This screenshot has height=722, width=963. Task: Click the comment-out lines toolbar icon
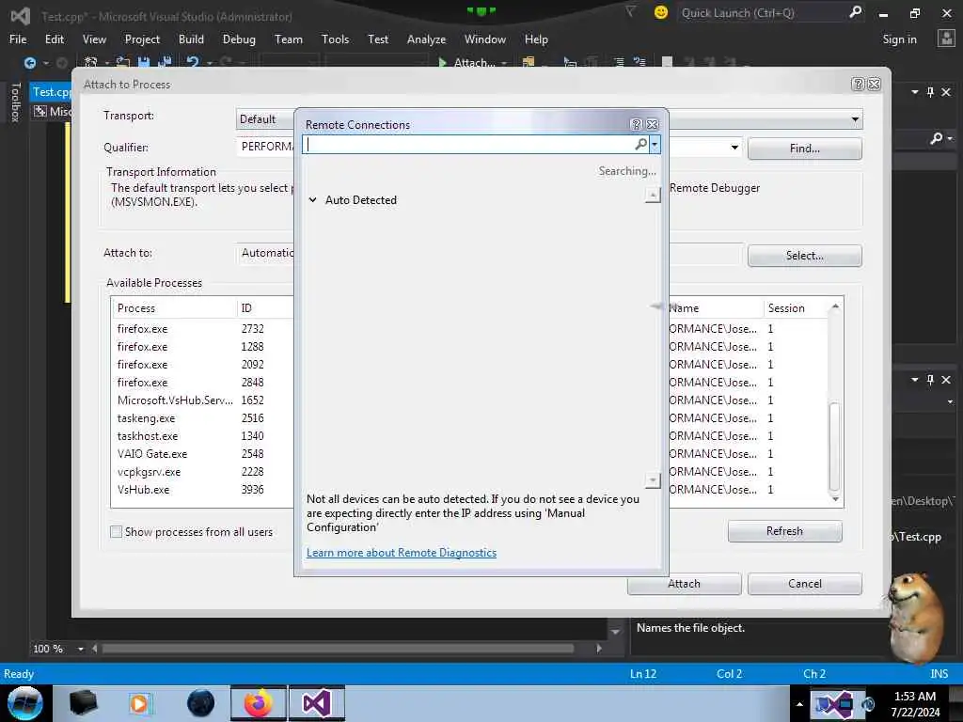619,63
